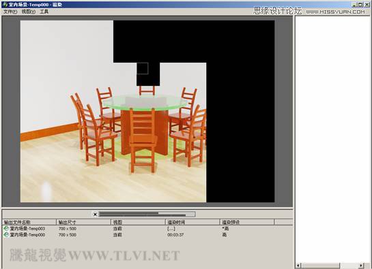The width and height of the screenshot is (372, 269).
Task: Click the right arrow of the horizontal scrollbar
Action: [361, 266]
